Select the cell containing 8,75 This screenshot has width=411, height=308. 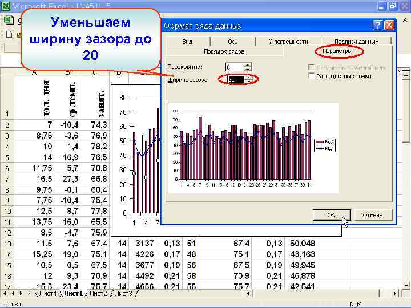[x=34, y=136]
